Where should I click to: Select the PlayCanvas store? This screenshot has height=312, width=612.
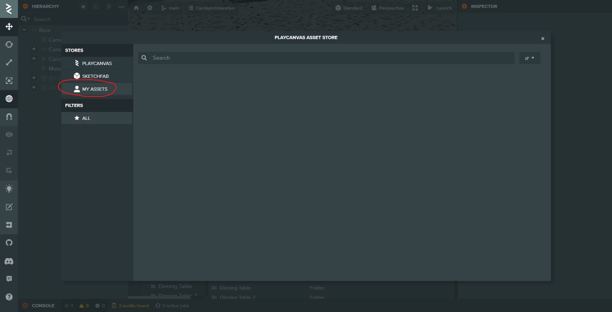[x=97, y=64]
